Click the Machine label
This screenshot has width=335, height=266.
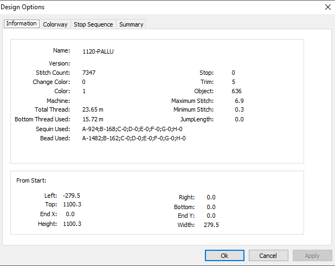click(59, 101)
